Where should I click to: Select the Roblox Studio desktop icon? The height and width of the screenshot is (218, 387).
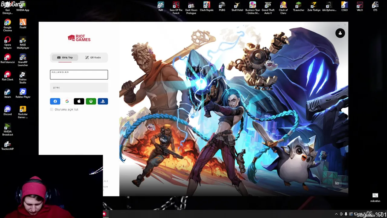pos(23,78)
